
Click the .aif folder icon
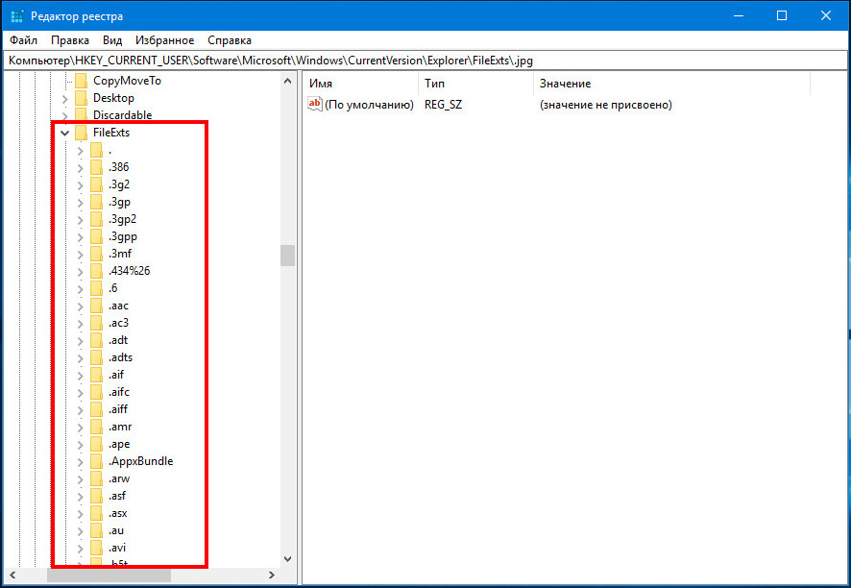click(x=96, y=375)
